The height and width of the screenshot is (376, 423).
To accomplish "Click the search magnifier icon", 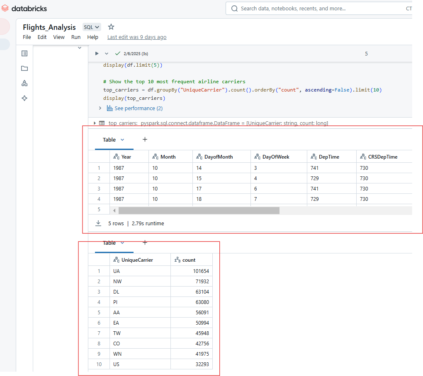I will 234,9.
